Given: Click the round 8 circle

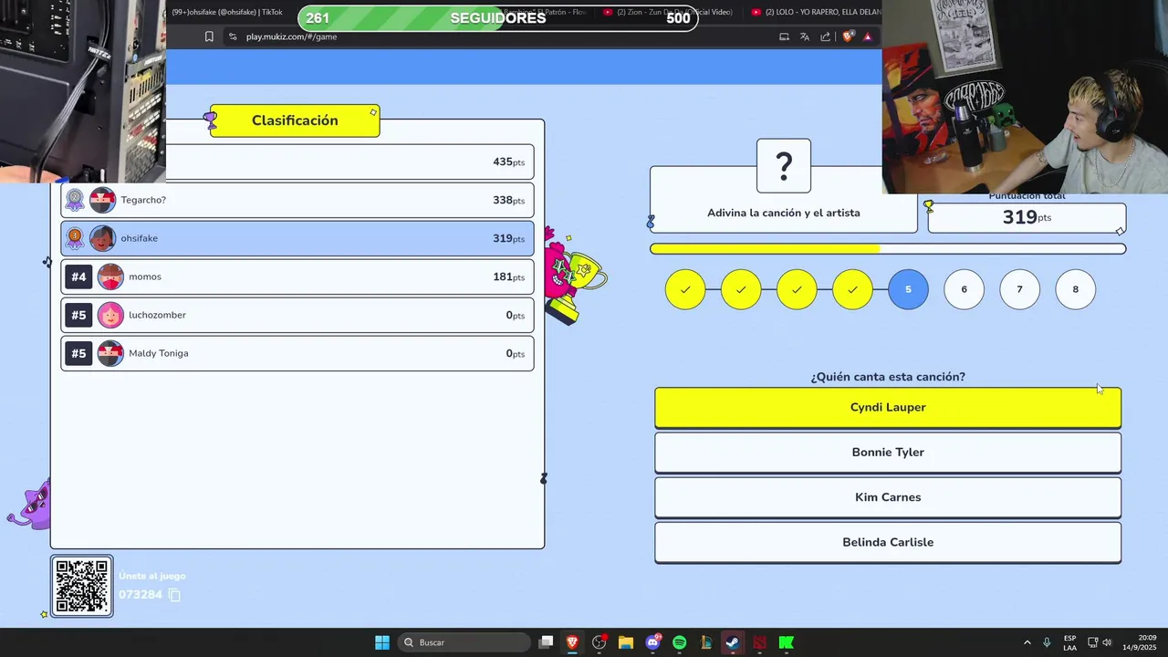Looking at the screenshot, I should tap(1075, 289).
